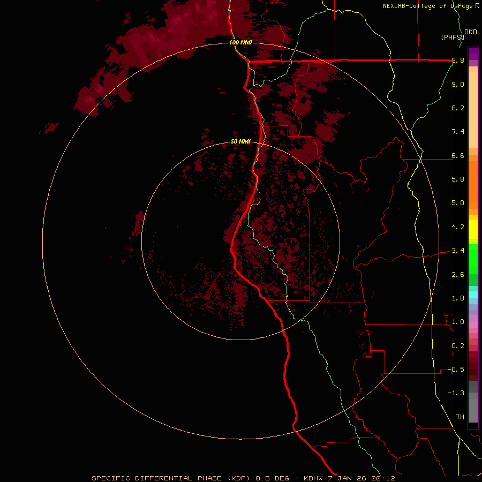The image size is (482, 482).
Task: Click the 0.2 scale value
Action: click(x=458, y=346)
